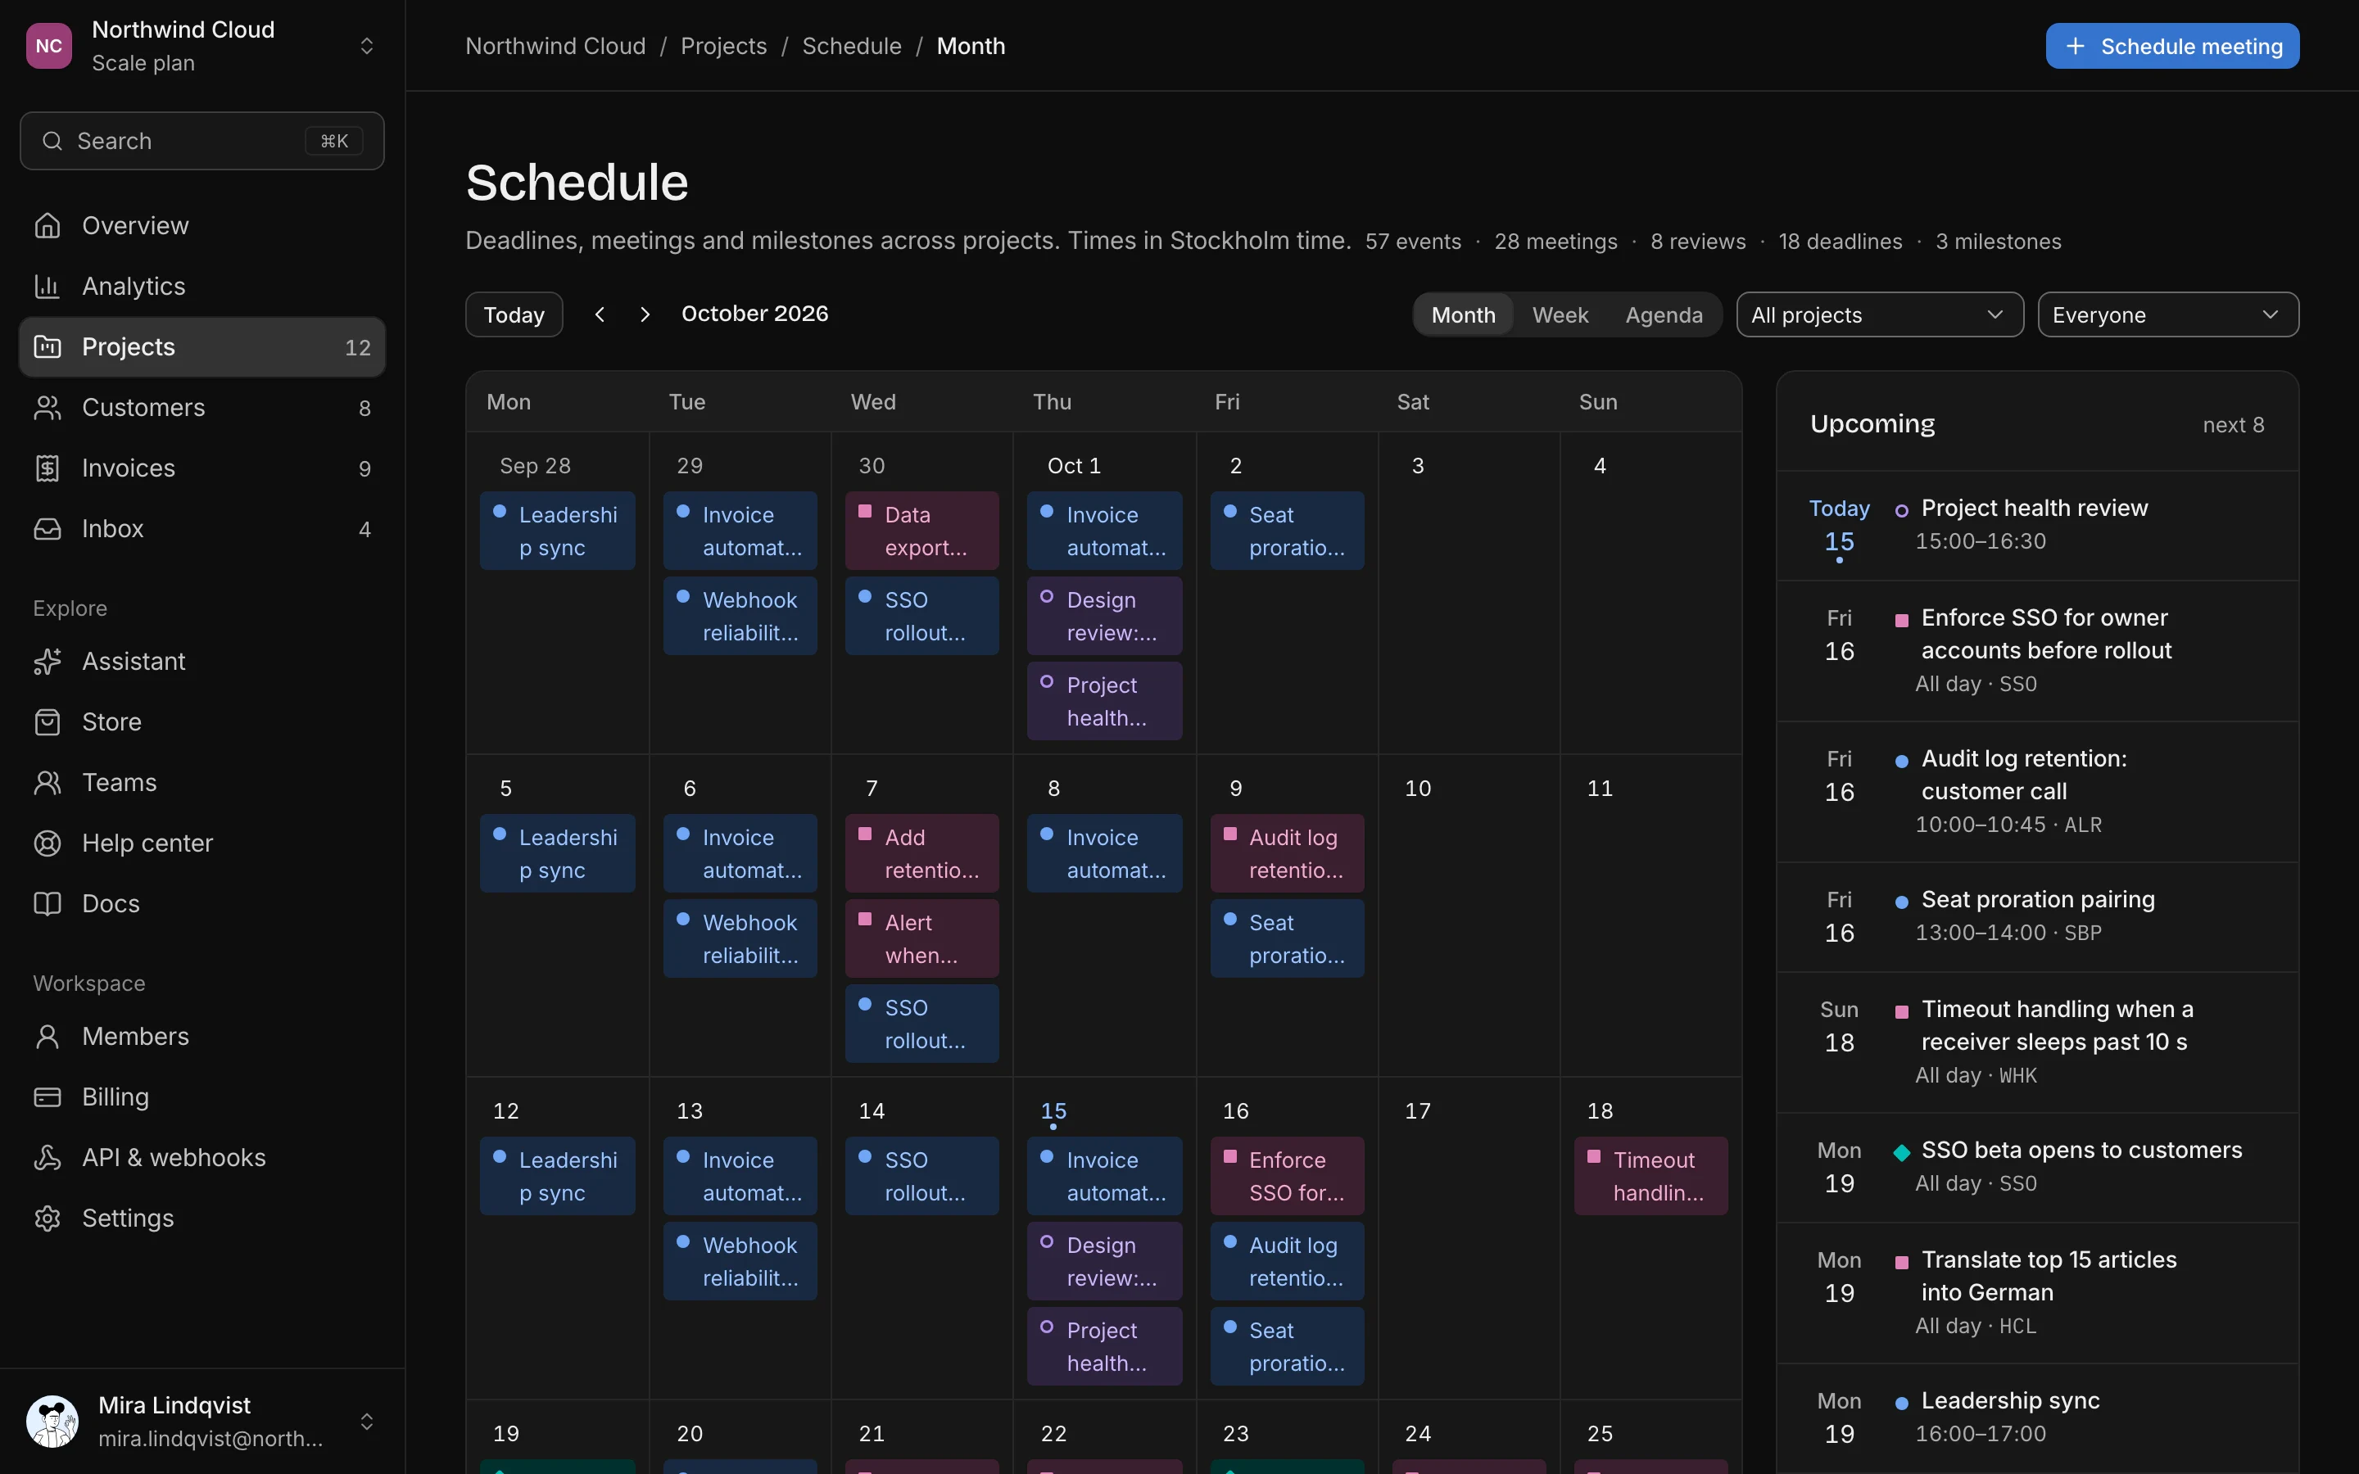Open Data export event on Sep 30
The image size is (2359, 1474).
(921, 531)
